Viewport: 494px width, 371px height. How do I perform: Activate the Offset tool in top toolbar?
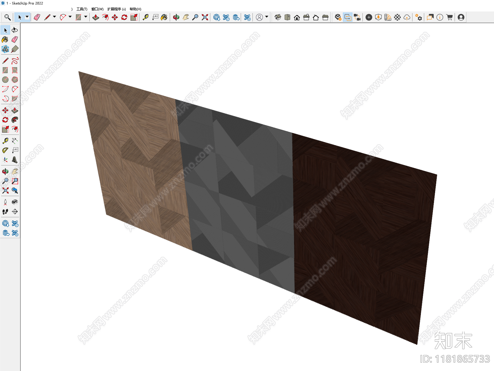[x=105, y=17]
